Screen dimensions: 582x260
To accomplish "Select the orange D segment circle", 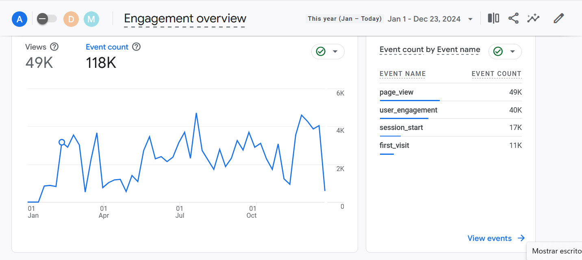I will (x=71, y=19).
